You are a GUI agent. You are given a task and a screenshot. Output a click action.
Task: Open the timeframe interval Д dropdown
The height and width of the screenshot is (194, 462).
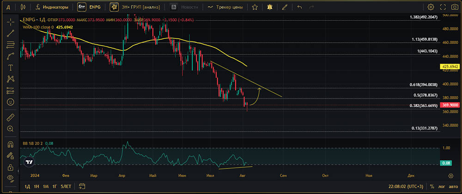(x=8, y=7)
